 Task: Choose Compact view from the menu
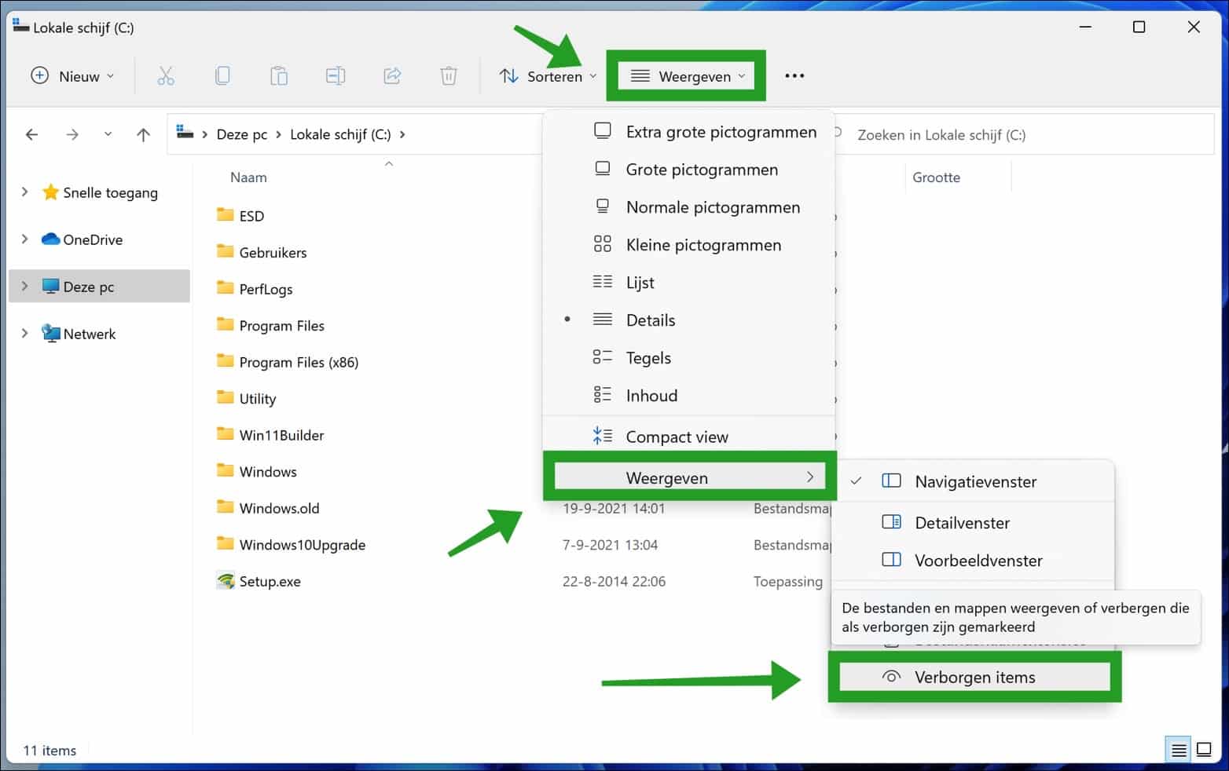(x=676, y=436)
